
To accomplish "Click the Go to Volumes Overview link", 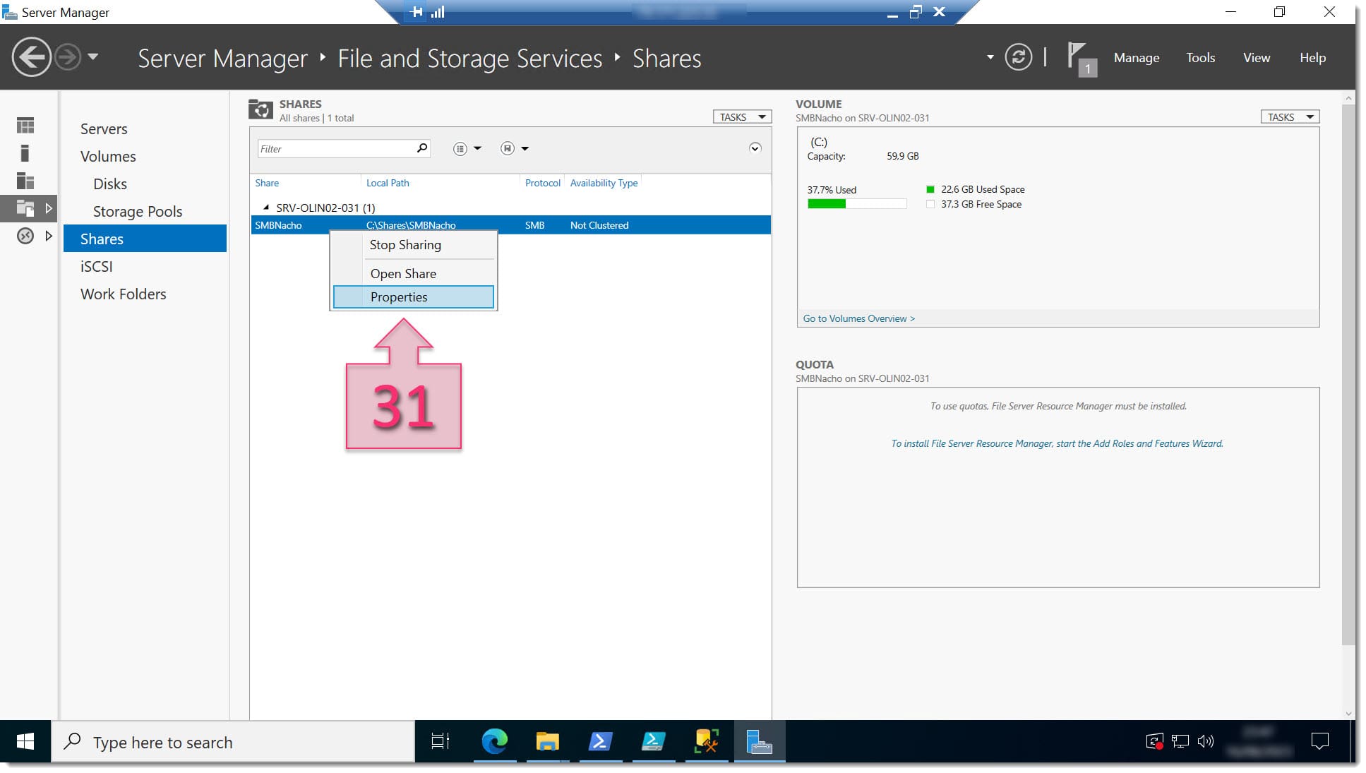I will pos(858,318).
